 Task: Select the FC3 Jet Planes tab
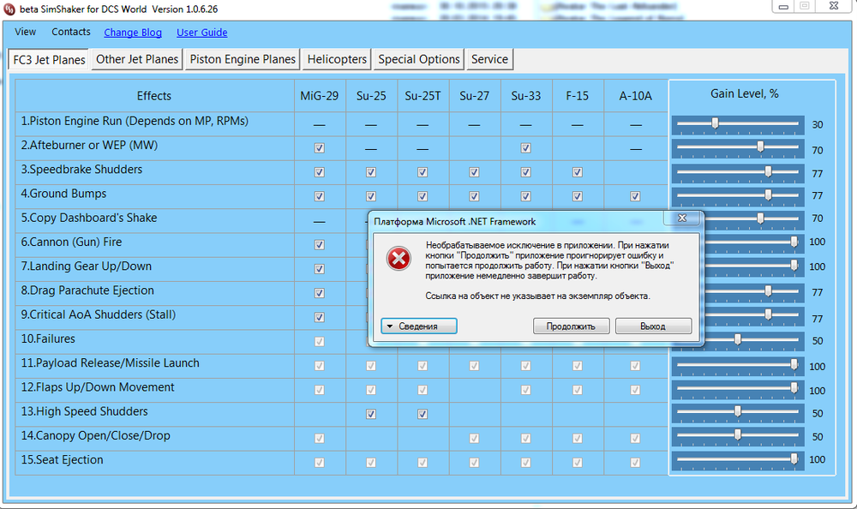coord(49,60)
